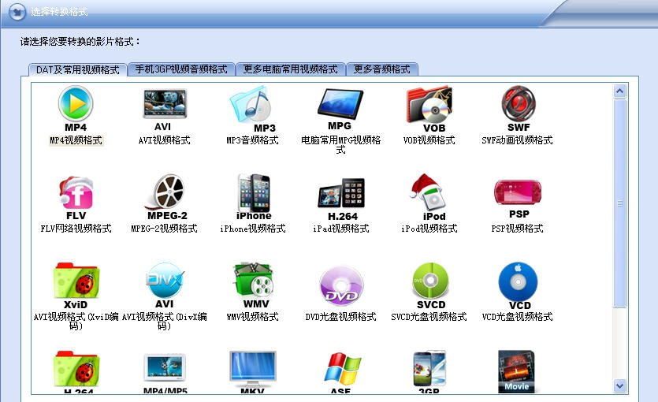Screen dimensions: 658x402
Task: Click the scrollbar down arrow
Action: [620, 385]
